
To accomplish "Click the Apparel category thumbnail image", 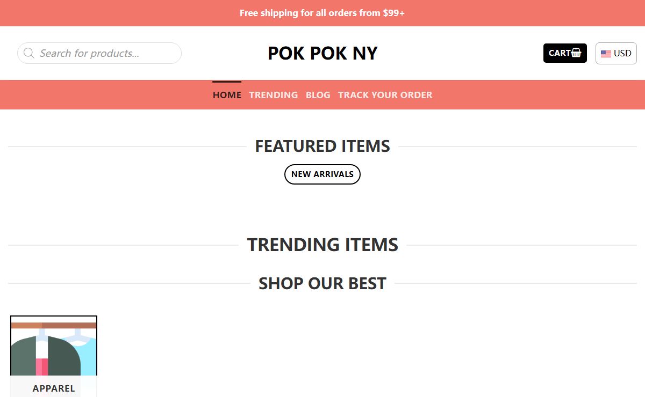I will click(54, 356).
